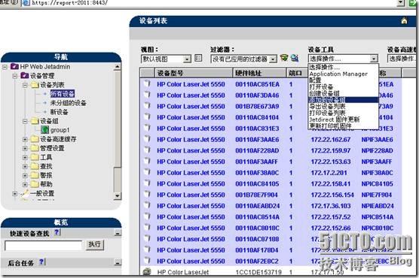The height and width of the screenshot is (278, 419).
Task: Click the 执行 button
Action: pos(95,244)
